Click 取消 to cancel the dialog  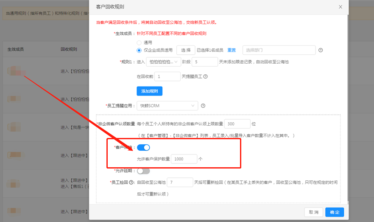coord(313,212)
